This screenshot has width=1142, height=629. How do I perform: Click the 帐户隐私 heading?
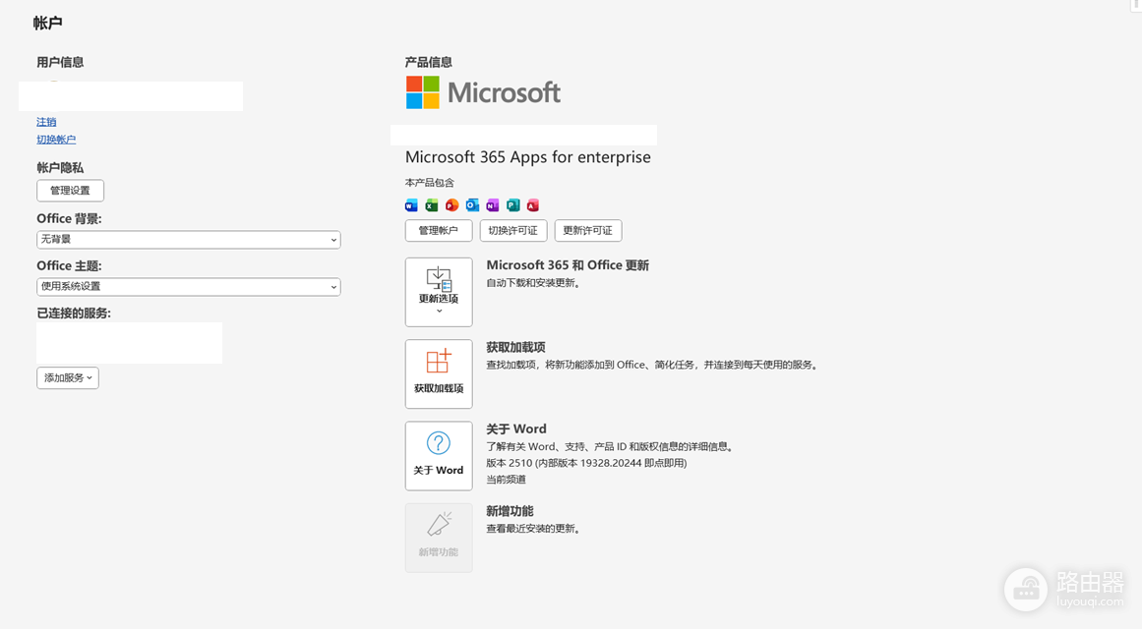pos(60,167)
